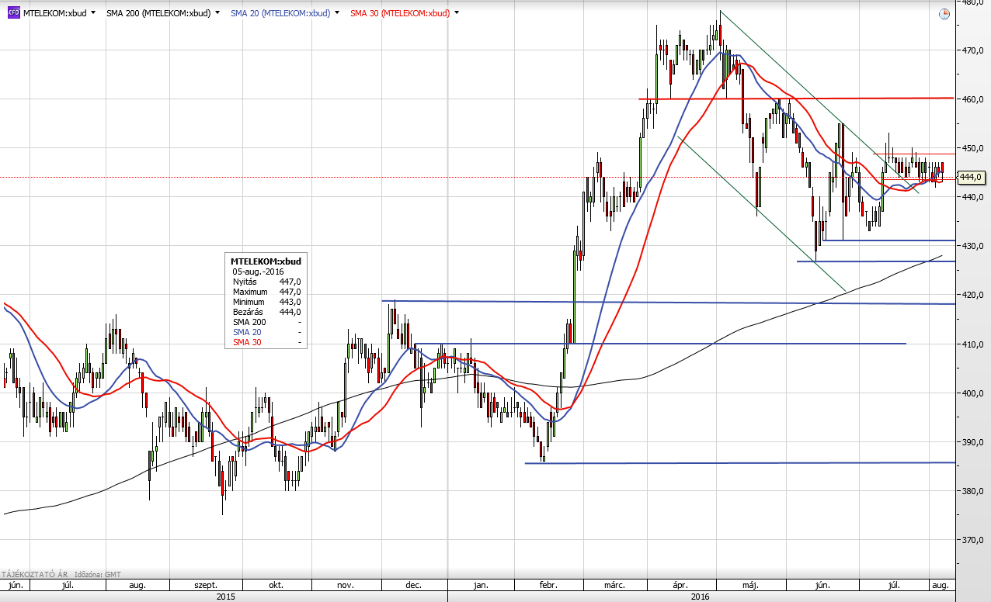Open the SMA 200 indicator dropdown
Viewport: 991px width, 602px height.
point(217,13)
